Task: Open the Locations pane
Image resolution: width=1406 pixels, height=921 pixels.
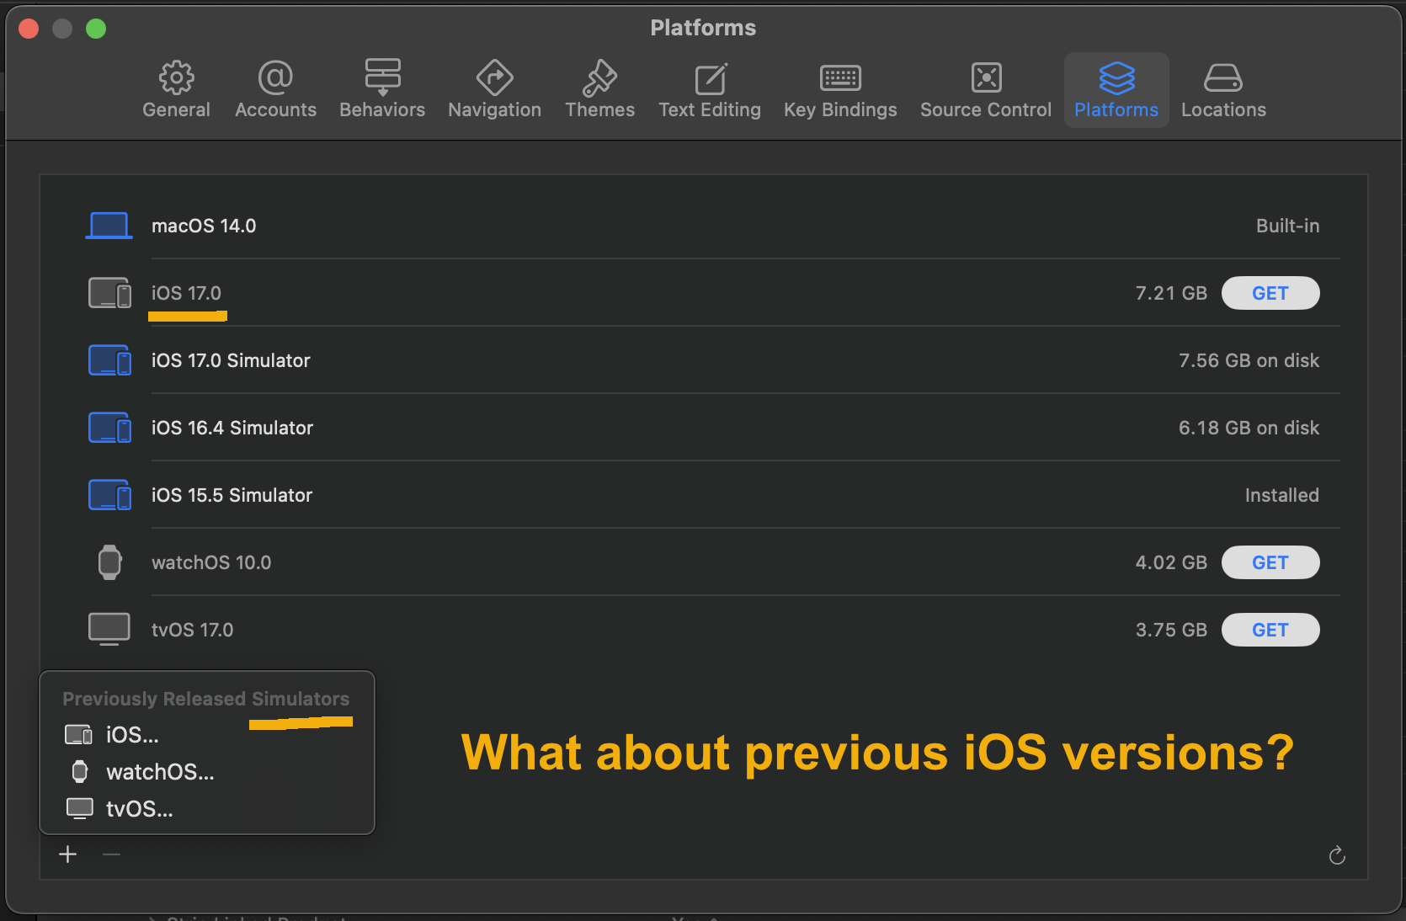Action: [1223, 88]
